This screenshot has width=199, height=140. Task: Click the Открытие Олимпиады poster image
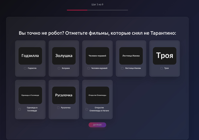(x=97, y=95)
